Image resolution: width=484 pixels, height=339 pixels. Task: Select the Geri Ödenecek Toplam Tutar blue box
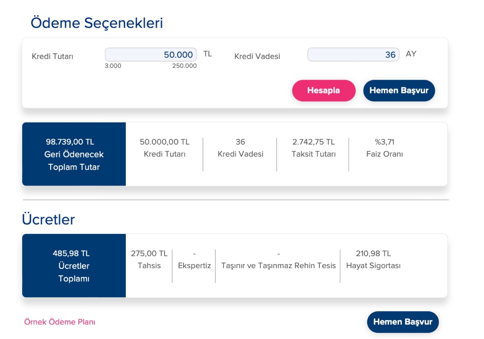[x=74, y=154]
